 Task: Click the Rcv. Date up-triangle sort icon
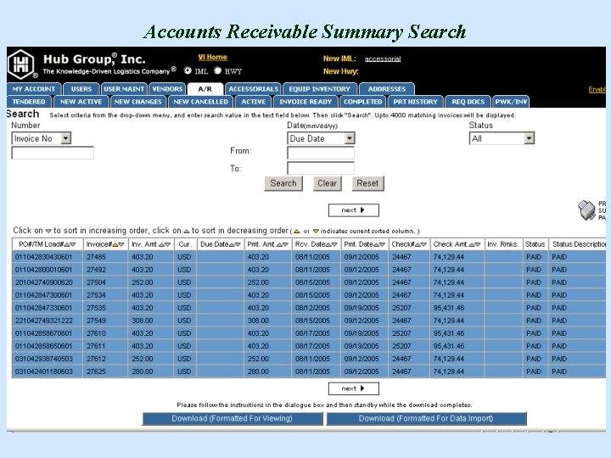click(328, 244)
